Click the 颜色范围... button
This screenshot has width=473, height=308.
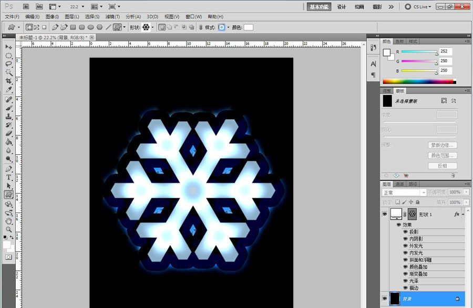click(x=442, y=155)
